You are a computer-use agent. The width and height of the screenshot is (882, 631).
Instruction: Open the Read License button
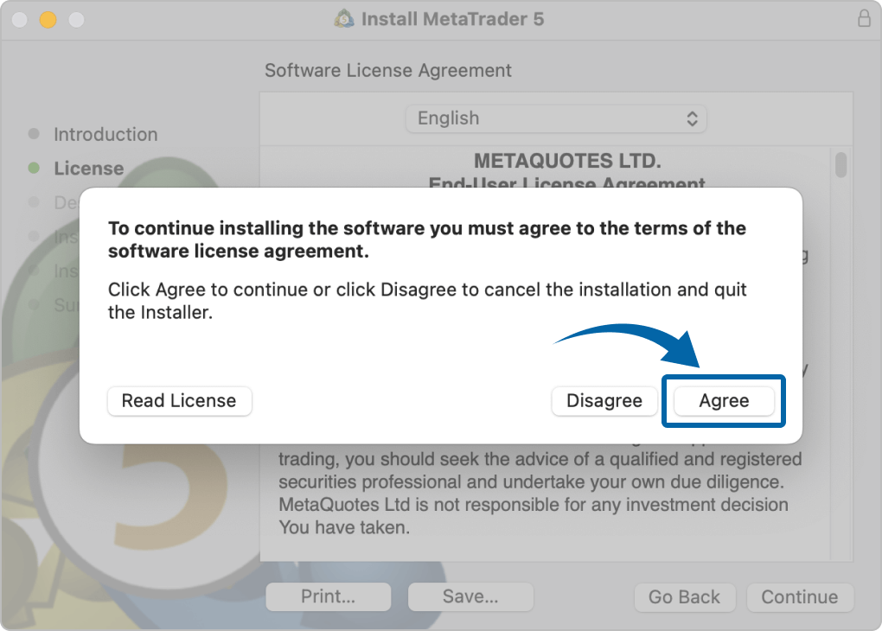(x=180, y=401)
